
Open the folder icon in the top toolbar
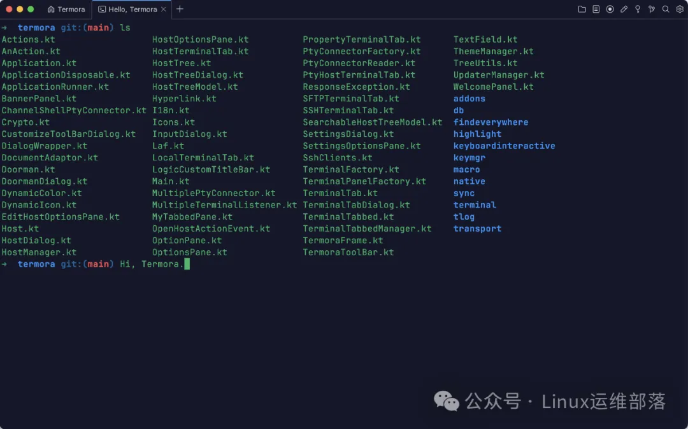582,10
